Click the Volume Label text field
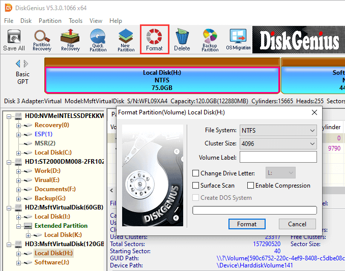Screen dimensions: 345x271 275,157
